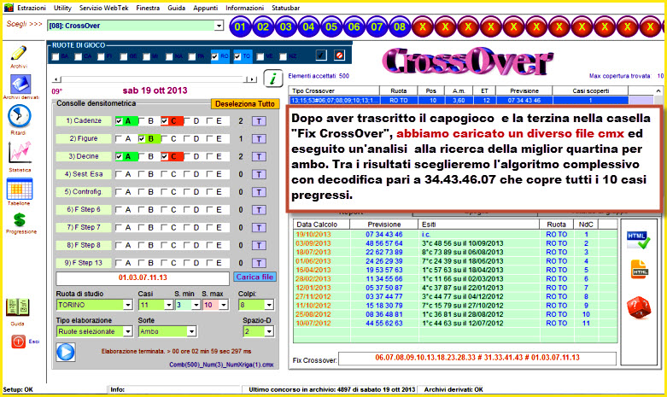Open the Archivi pencil icon
667x397 pixels.
(x=19, y=53)
